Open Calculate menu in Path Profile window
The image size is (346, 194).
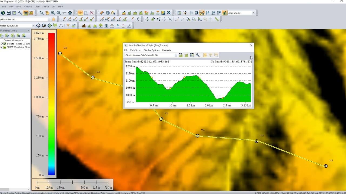point(167,50)
